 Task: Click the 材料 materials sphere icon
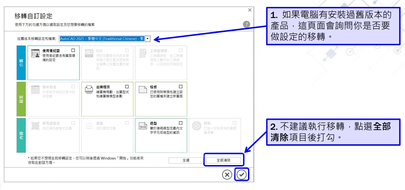(x=197, y=126)
